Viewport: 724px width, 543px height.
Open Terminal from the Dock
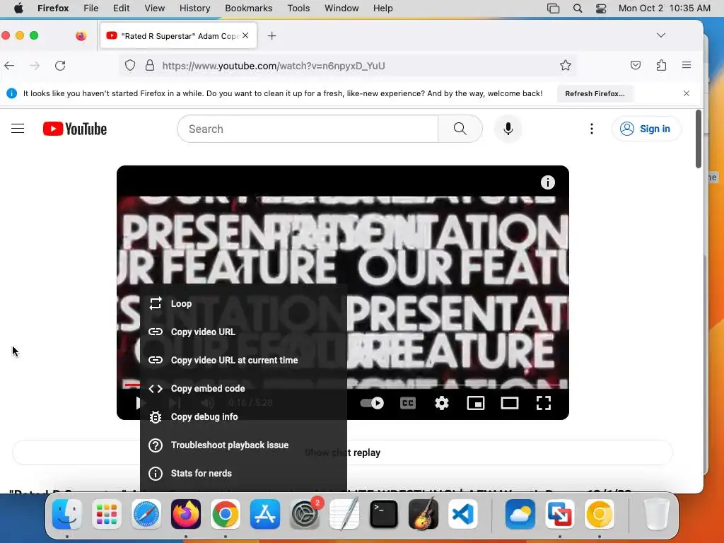pos(384,514)
